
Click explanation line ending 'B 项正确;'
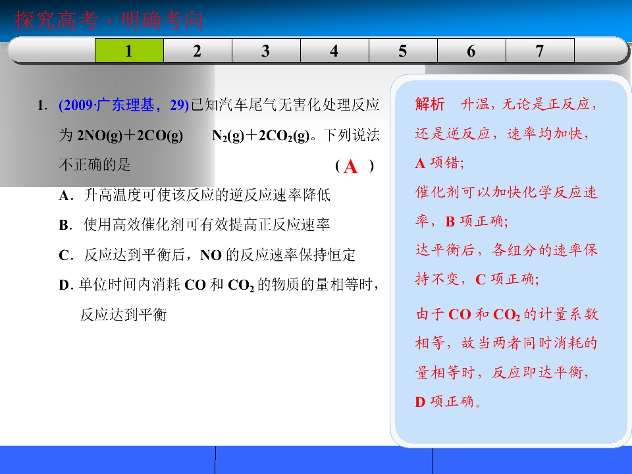(462, 221)
